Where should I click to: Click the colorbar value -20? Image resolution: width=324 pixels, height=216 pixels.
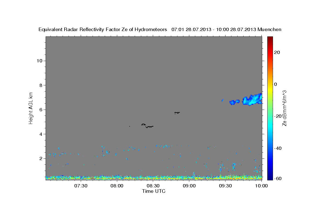(x=278, y=116)
